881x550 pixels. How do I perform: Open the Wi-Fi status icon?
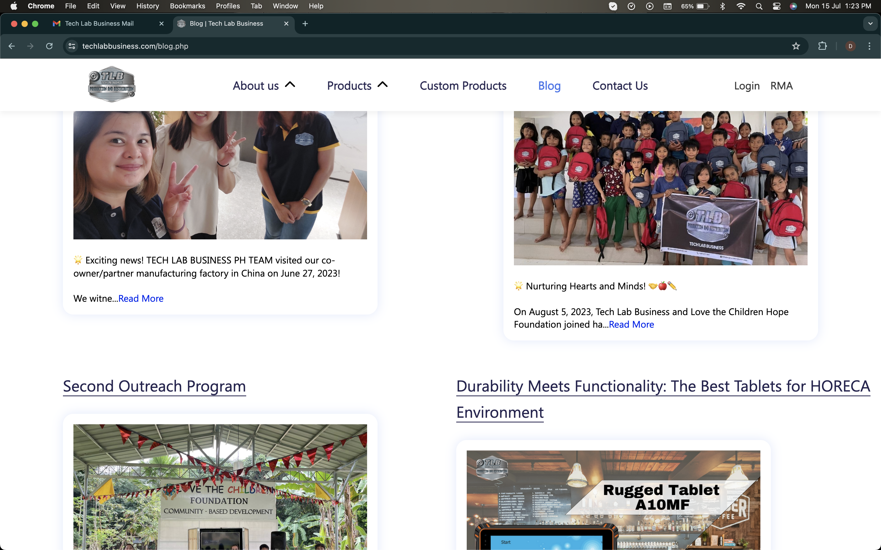(x=740, y=6)
